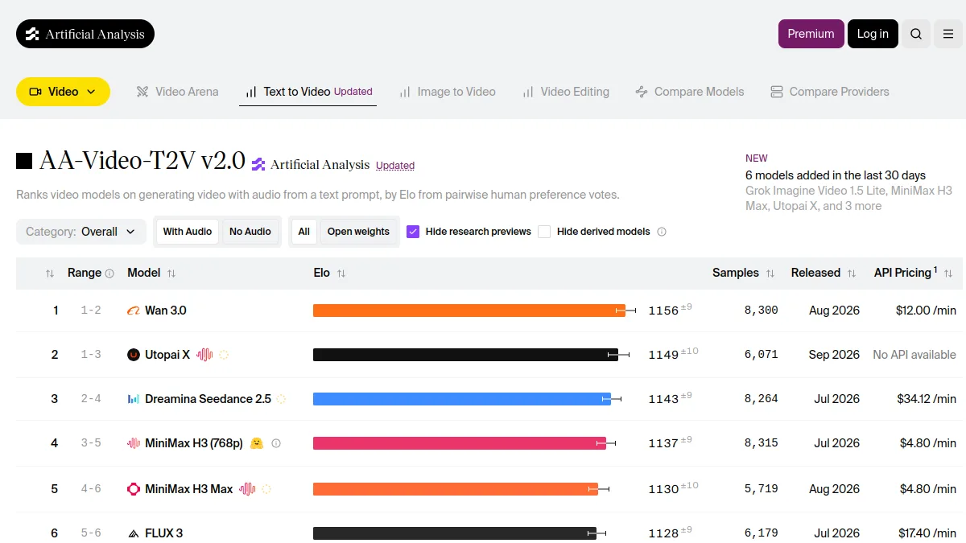Open the Wan 3.0 model name
Viewport: 966px width, 543px height.
[166, 311]
